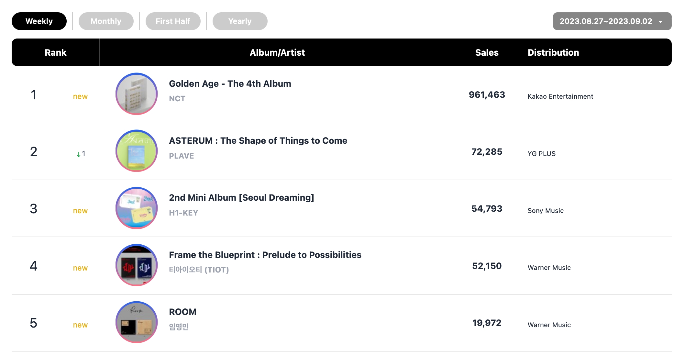This screenshot has height=356, width=685.
Task: Open ASTERUM : The Shape of Things to Come
Action: click(258, 140)
